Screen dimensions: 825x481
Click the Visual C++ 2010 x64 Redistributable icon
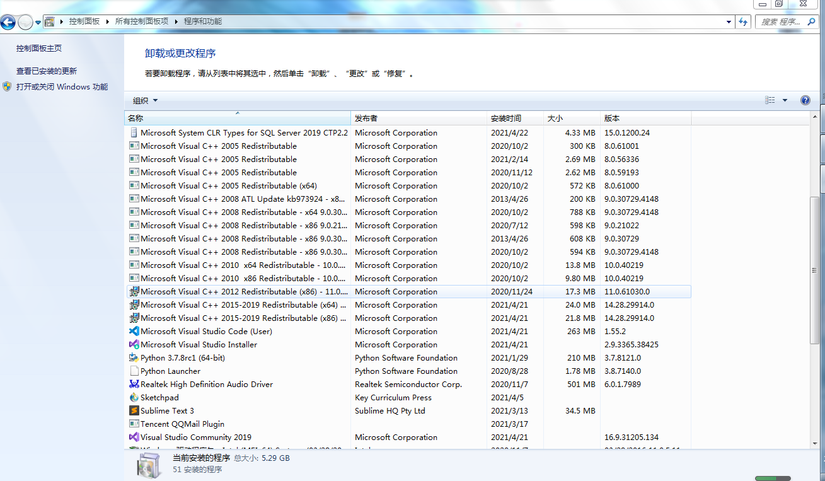(134, 265)
